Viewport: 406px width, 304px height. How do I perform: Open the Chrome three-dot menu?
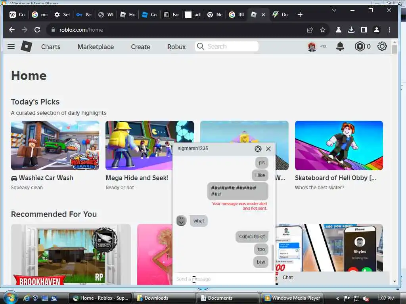389,30
